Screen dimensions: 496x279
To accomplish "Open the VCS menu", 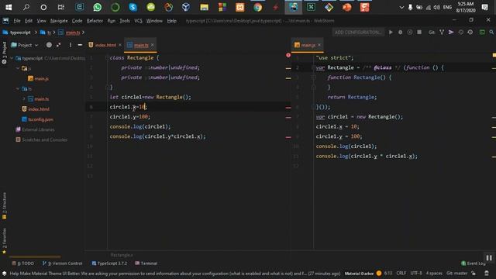I will 138,21.
